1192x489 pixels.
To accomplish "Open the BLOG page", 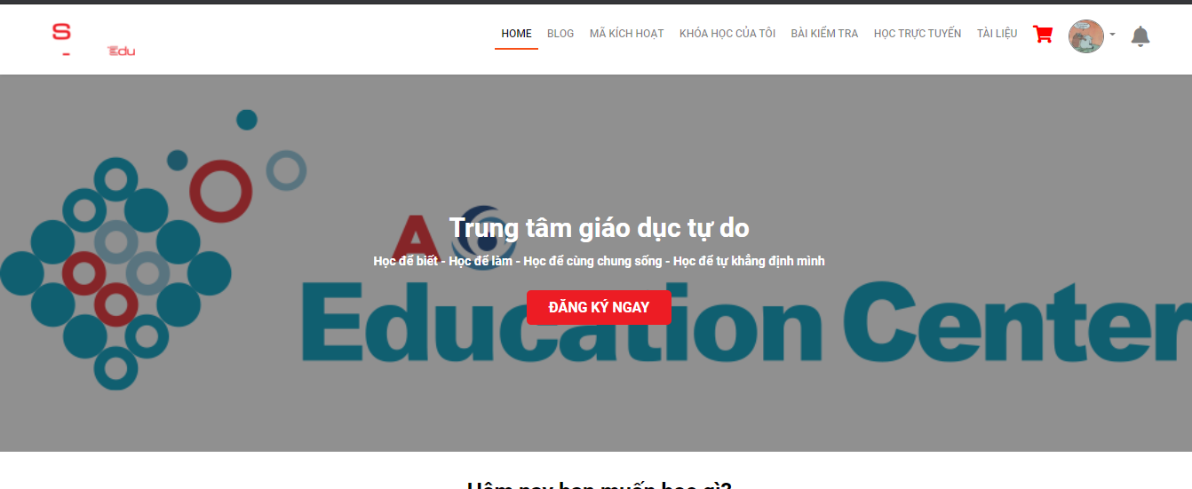I will (560, 34).
